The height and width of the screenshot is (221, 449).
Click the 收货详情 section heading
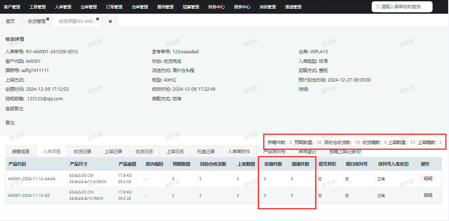[14, 39]
